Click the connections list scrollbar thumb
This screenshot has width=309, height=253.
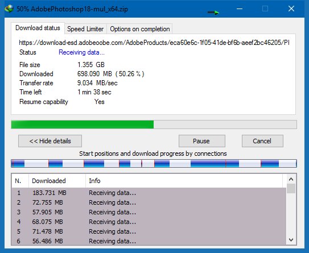tap(291, 189)
